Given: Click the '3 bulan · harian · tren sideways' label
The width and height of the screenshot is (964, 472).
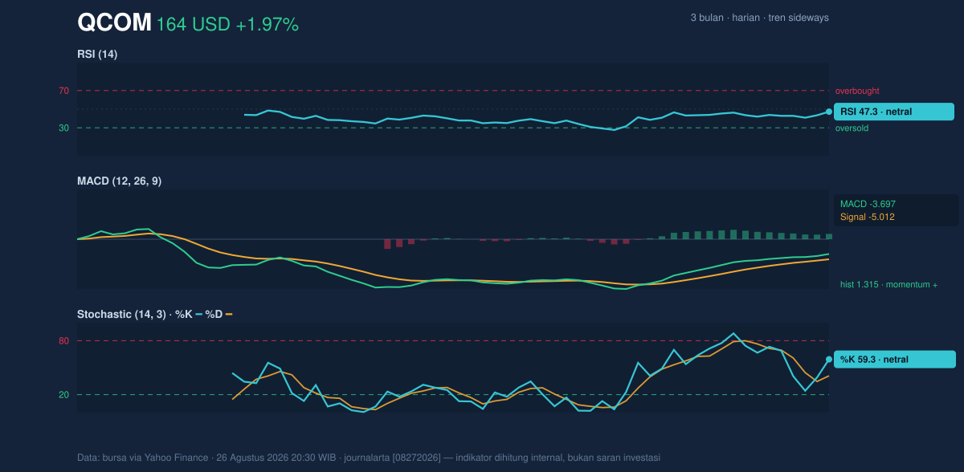Looking at the screenshot, I should click(x=759, y=18).
